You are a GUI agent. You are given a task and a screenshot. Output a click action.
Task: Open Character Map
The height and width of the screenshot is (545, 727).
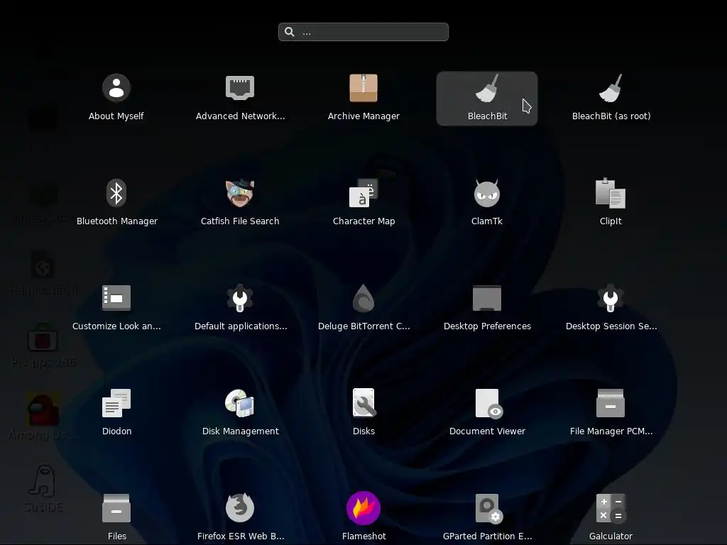click(363, 203)
